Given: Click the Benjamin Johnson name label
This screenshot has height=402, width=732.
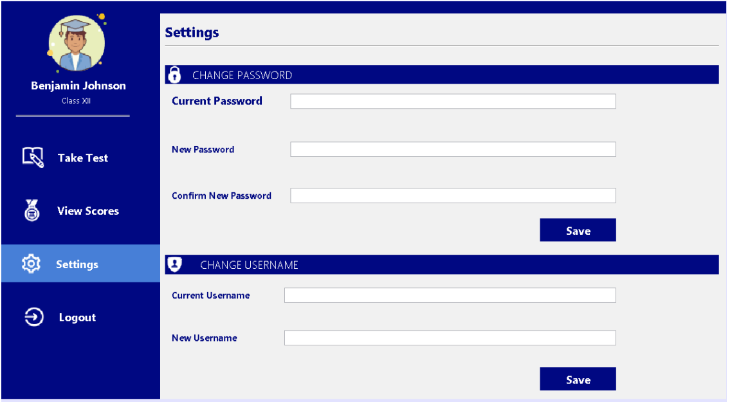Looking at the screenshot, I should click(x=78, y=86).
